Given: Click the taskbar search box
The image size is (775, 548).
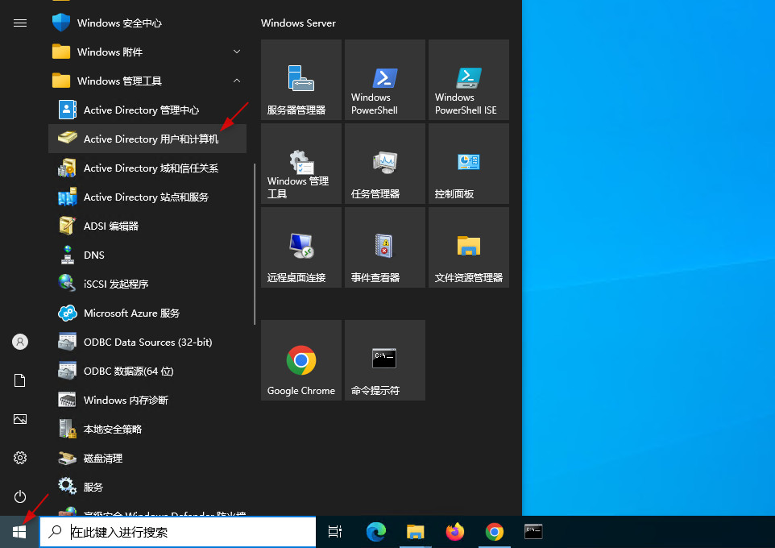Looking at the screenshot, I should pyautogui.click(x=178, y=532).
